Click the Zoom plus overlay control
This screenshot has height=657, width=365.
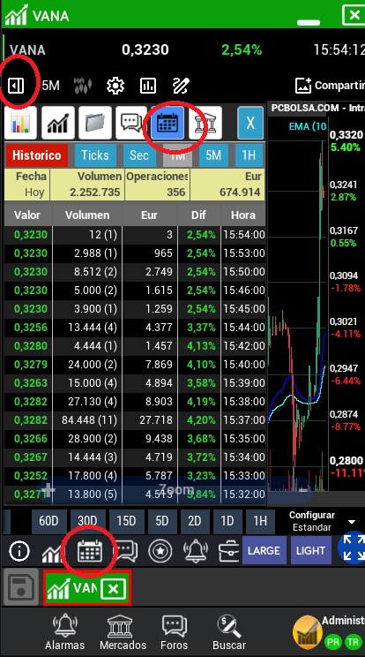click(x=48, y=489)
